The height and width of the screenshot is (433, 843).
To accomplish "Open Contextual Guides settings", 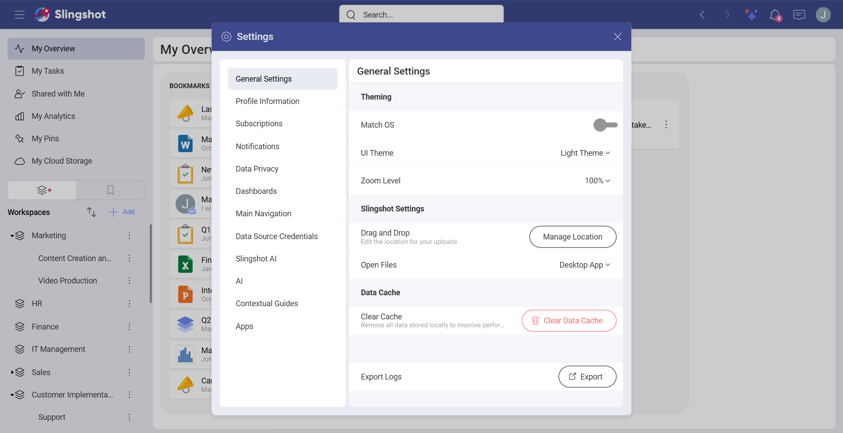I will pyautogui.click(x=283, y=304).
